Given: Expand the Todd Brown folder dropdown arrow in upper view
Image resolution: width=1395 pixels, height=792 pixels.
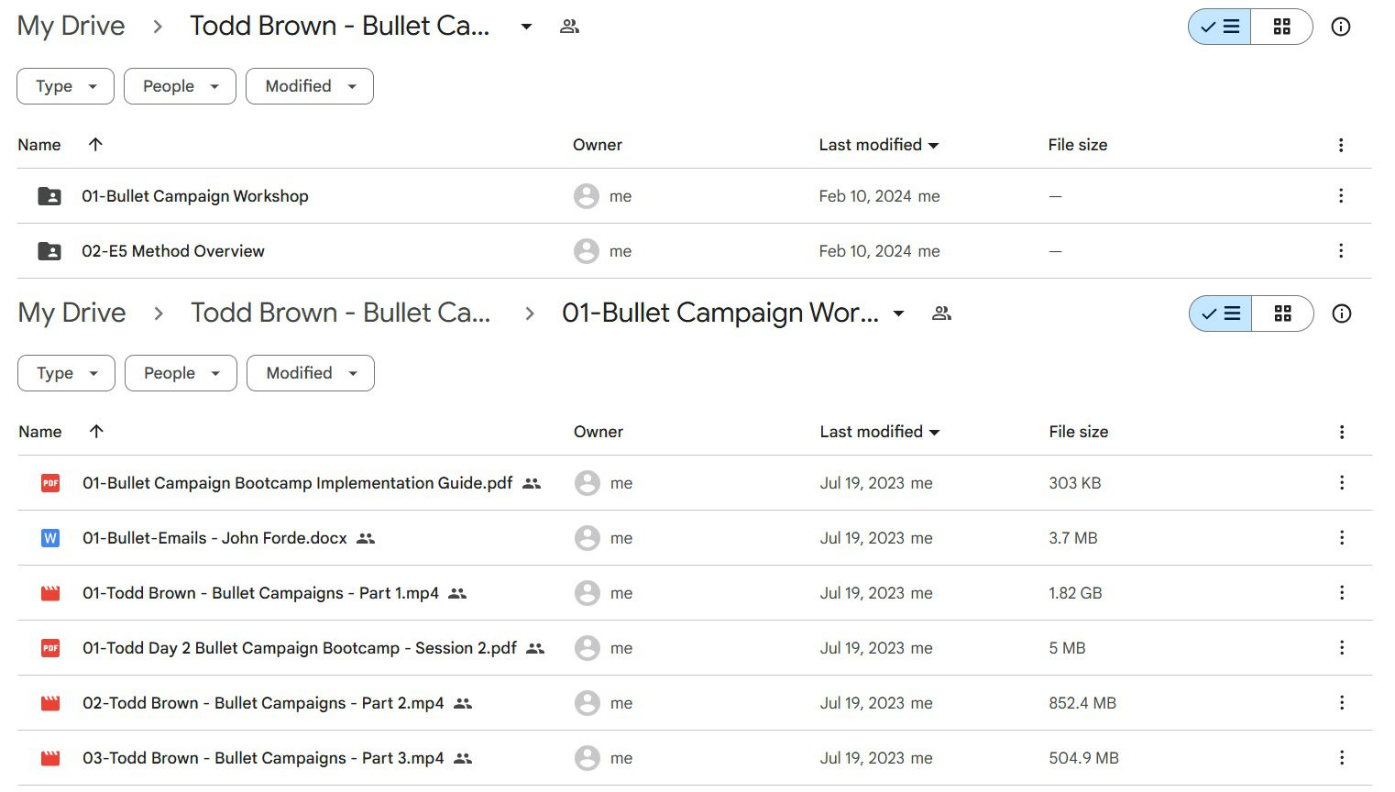Looking at the screenshot, I should coord(526,27).
